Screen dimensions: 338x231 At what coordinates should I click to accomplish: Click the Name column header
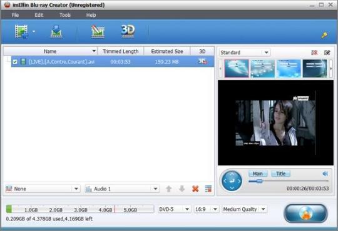pos(50,51)
